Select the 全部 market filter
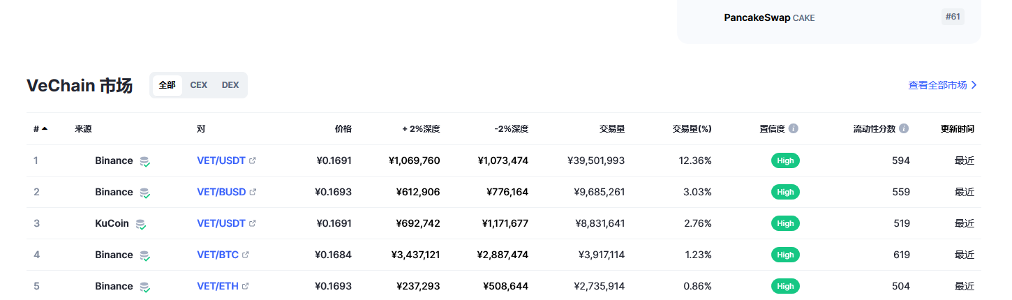 click(x=168, y=85)
